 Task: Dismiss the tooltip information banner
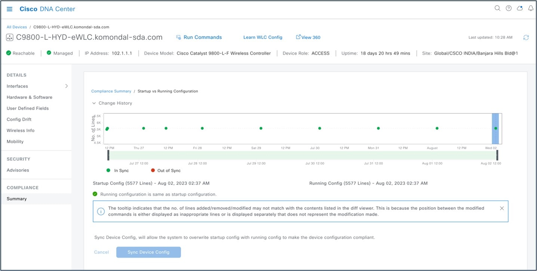pos(502,208)
